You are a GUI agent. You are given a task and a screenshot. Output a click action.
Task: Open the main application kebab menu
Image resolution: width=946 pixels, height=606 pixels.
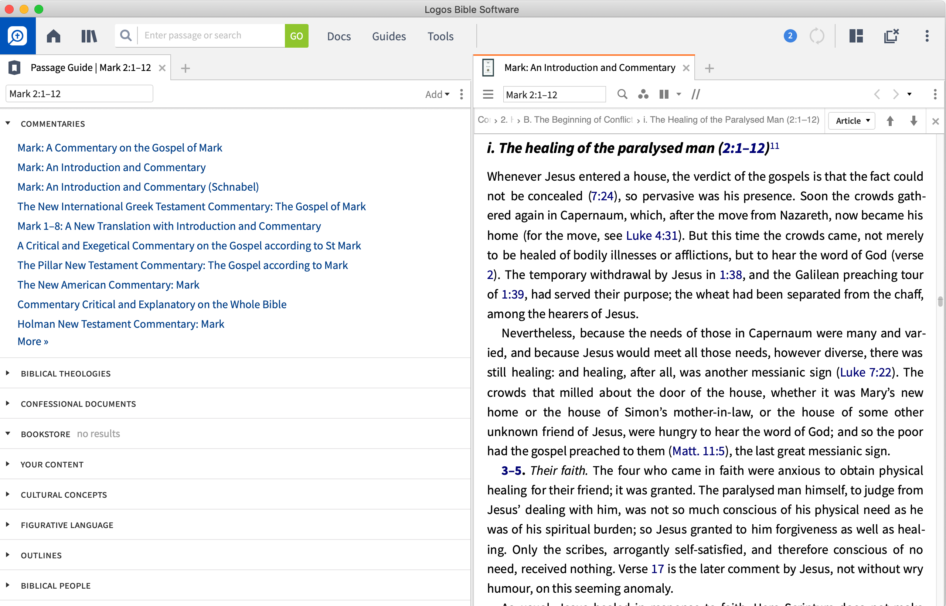927,36
